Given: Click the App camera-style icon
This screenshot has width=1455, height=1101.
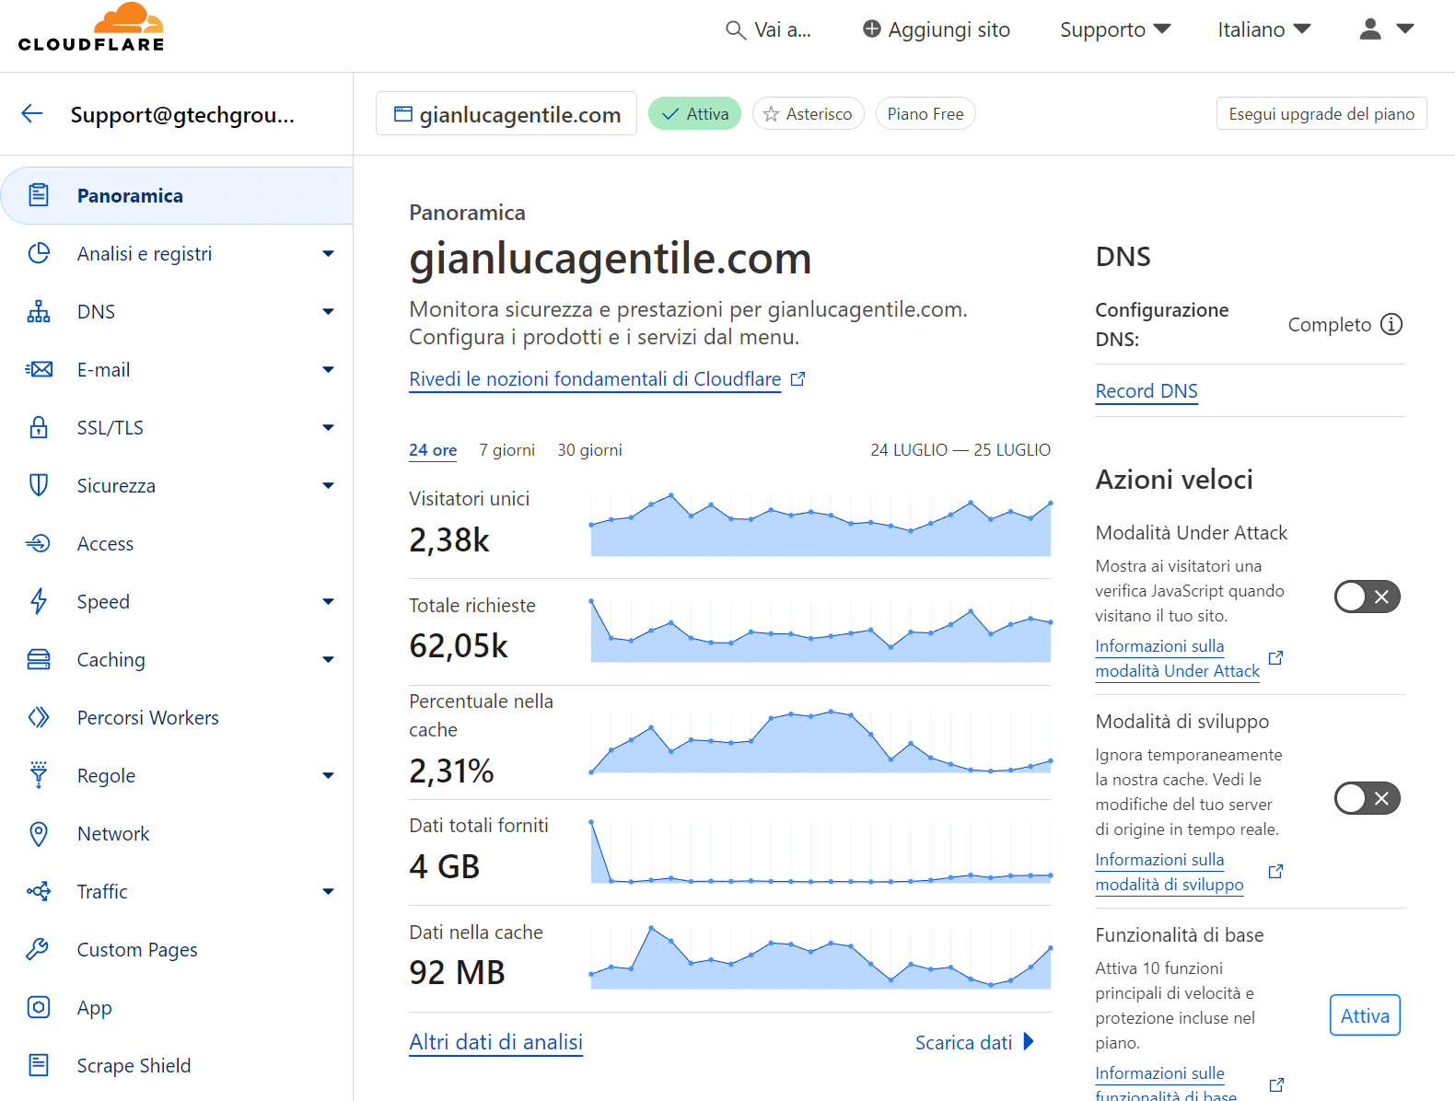Looking at the screenshot, I should click(39, 1007).
